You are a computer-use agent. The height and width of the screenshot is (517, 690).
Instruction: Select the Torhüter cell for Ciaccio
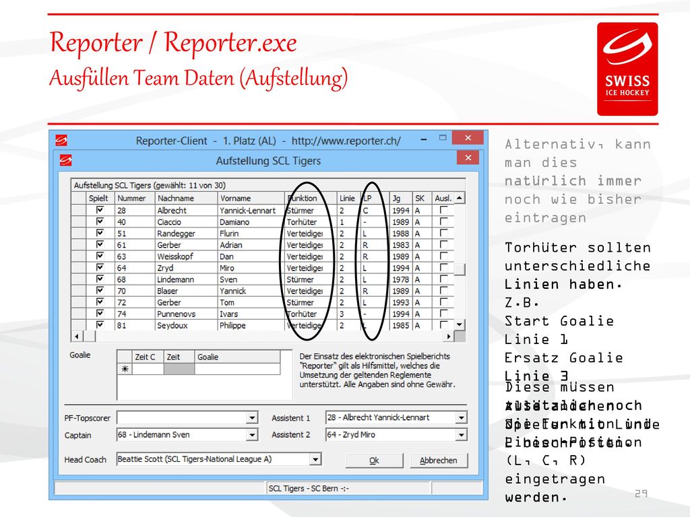(311, 221)
